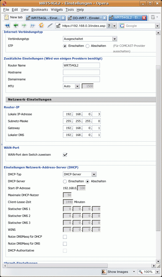Image resolution: width=162 pixels, height=277 pixels.
Task: Click the New tab button
Action: (x=13, y=17)
